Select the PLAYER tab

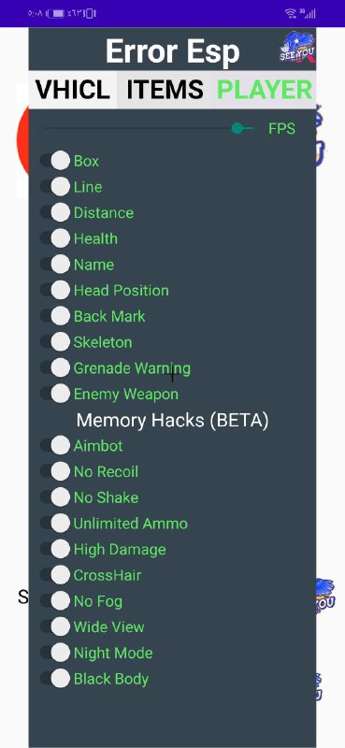[x=265, y=90]
